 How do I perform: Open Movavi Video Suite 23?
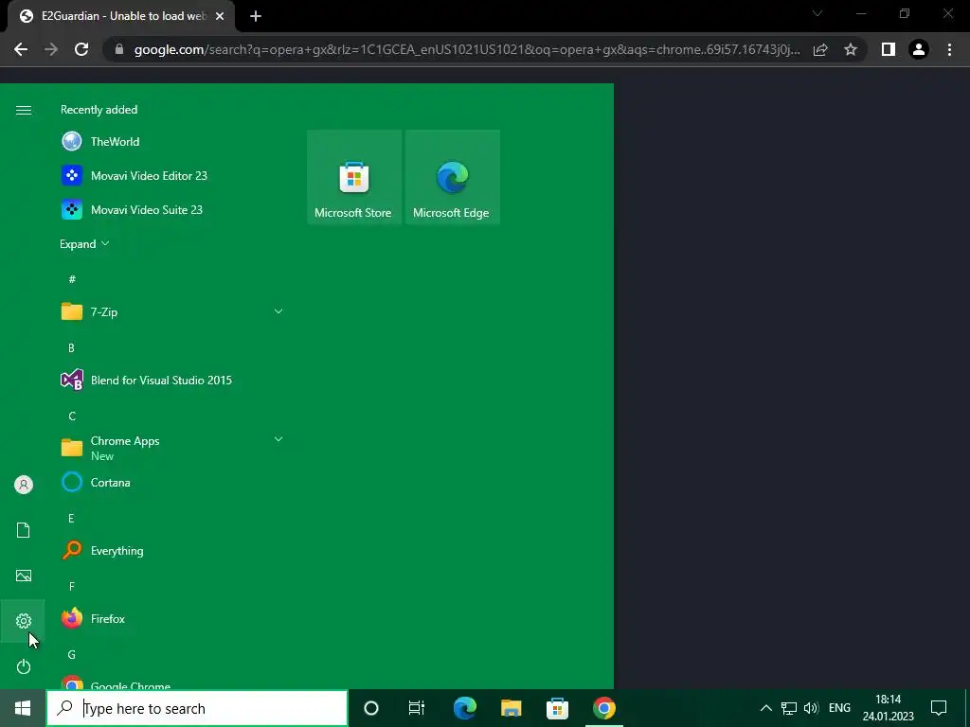coord(172,209)
